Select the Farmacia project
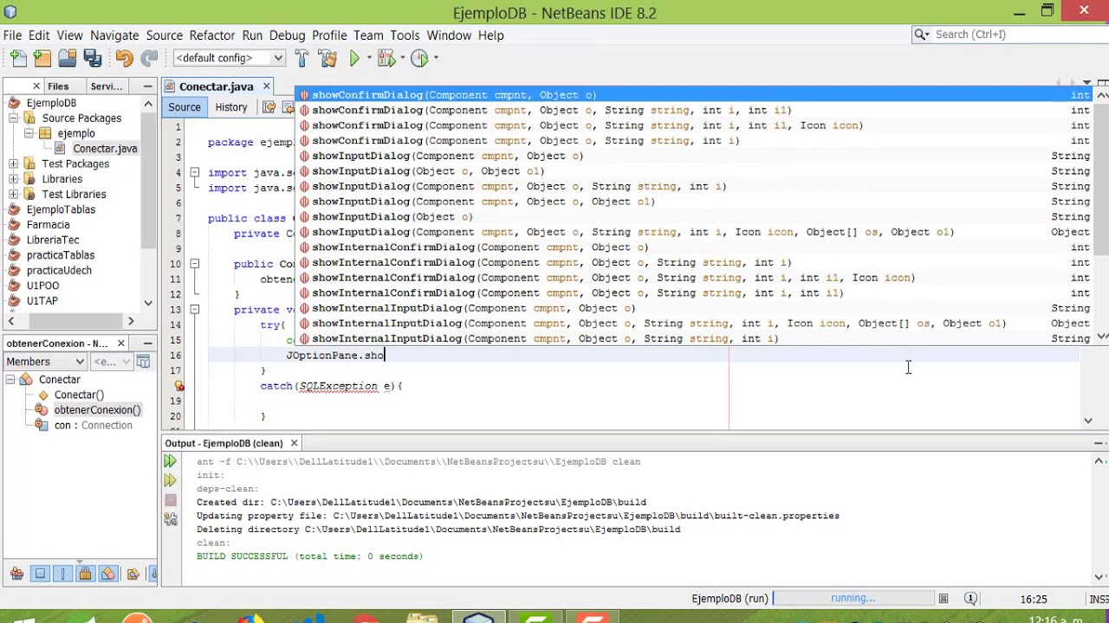This screenshot has height=623, width=1109. [x=48, y=225]
